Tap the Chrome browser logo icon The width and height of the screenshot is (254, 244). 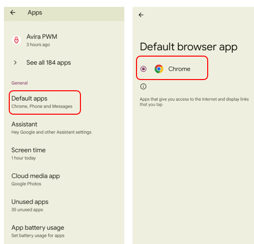click(x=159, y=69)
